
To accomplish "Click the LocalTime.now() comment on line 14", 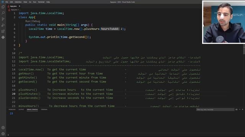I will pyautogui.click(x=31, y=69).
